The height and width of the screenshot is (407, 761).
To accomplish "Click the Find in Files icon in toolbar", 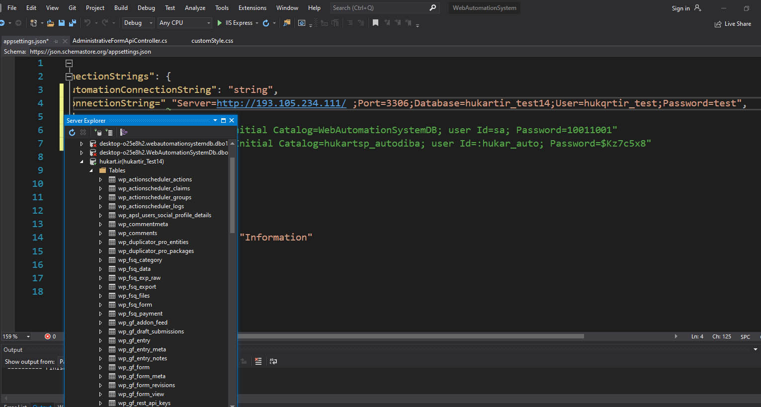I will [287, 23].
